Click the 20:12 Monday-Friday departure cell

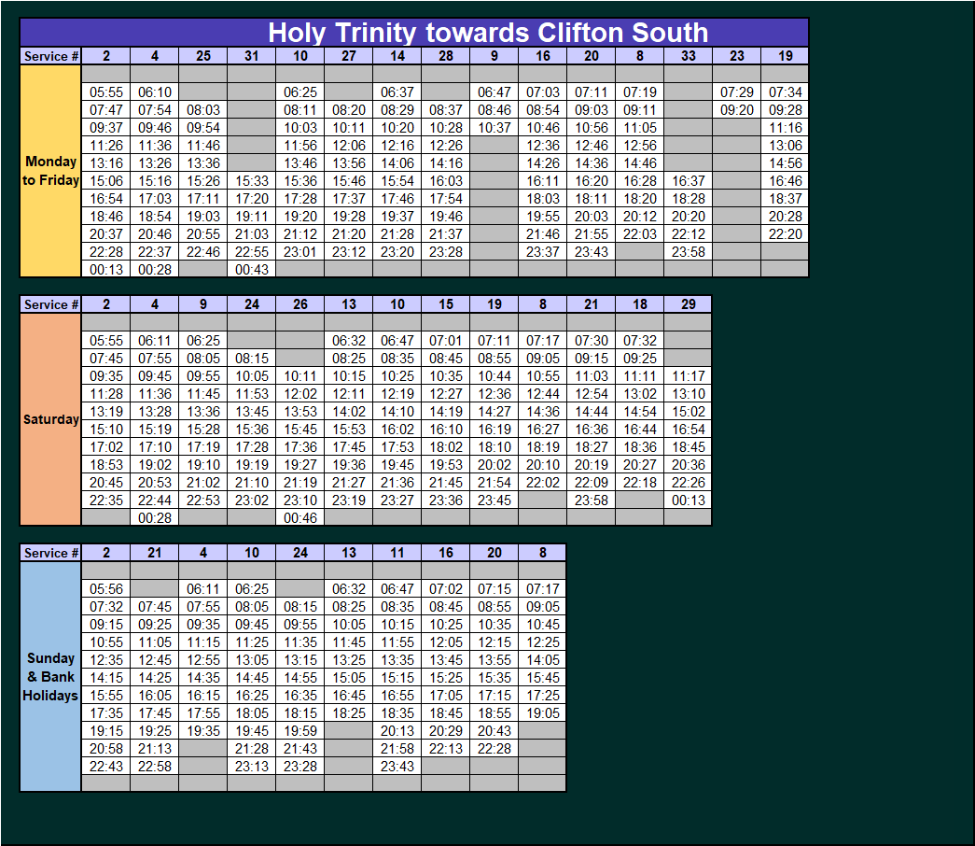tap(640, 217)
